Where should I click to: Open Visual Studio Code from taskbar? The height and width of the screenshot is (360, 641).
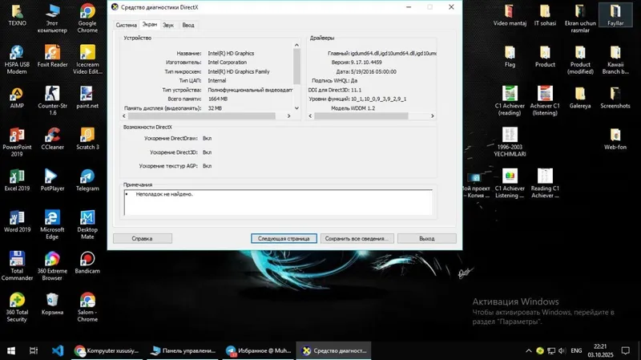click(x=58, y=350)
